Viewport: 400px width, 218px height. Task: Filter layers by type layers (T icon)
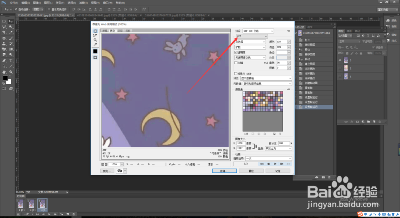pos(368,36)
